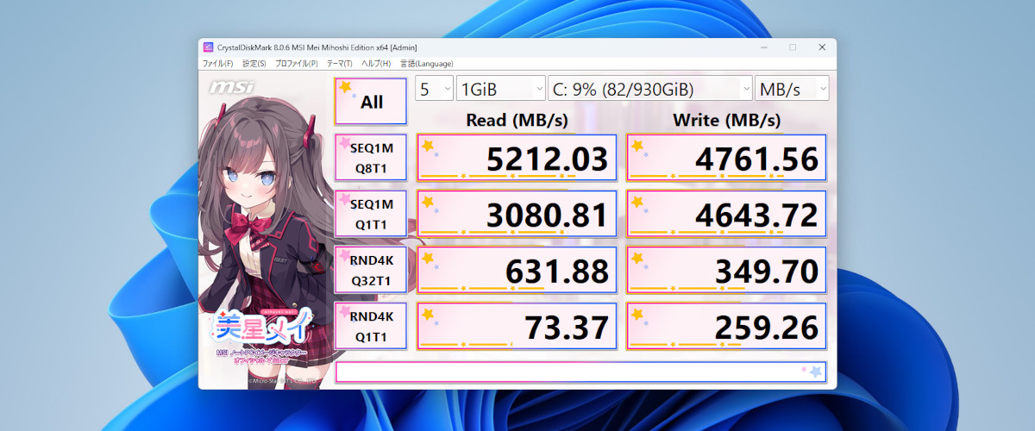This screenshot has height=431, width=1035.
Task: Open the test count dropdown showing 5
Action: [x=435, y=89]
